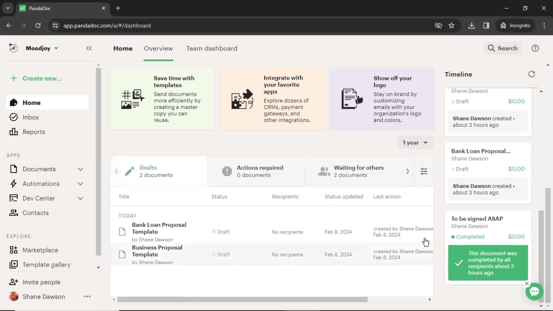The width and height of the screenshot is (553, 311).
Task: Click Create new... button
Action: pos(36,78)
